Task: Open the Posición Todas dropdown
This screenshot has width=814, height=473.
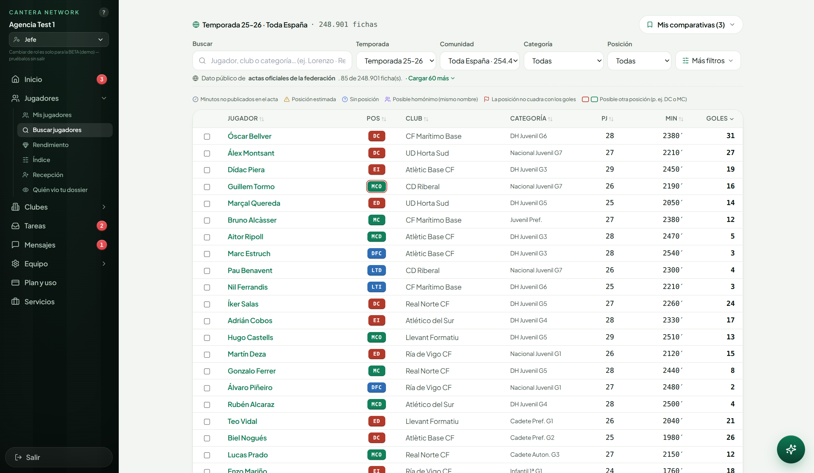Action: point(639,61)
